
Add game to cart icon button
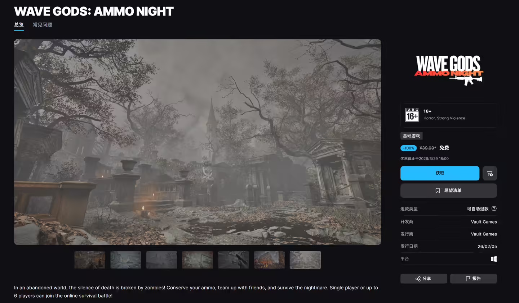point(490,173)
